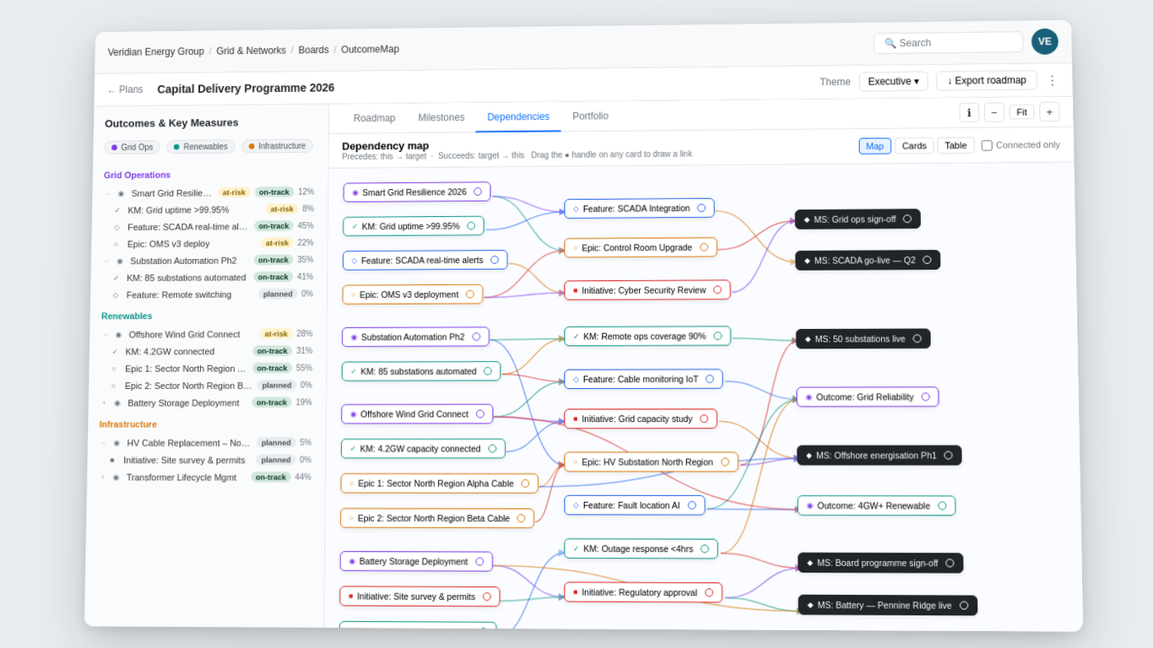This screenshot has height=648, width=1153.
Task: Click the magnifier icon in the search bar
Action: (x=890, y=42)
